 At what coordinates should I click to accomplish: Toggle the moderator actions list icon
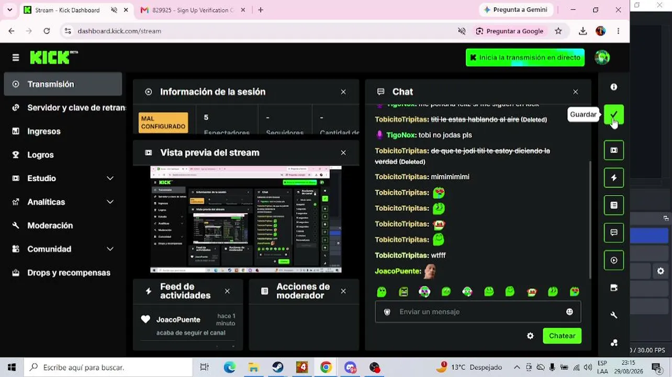pos(614,205)
